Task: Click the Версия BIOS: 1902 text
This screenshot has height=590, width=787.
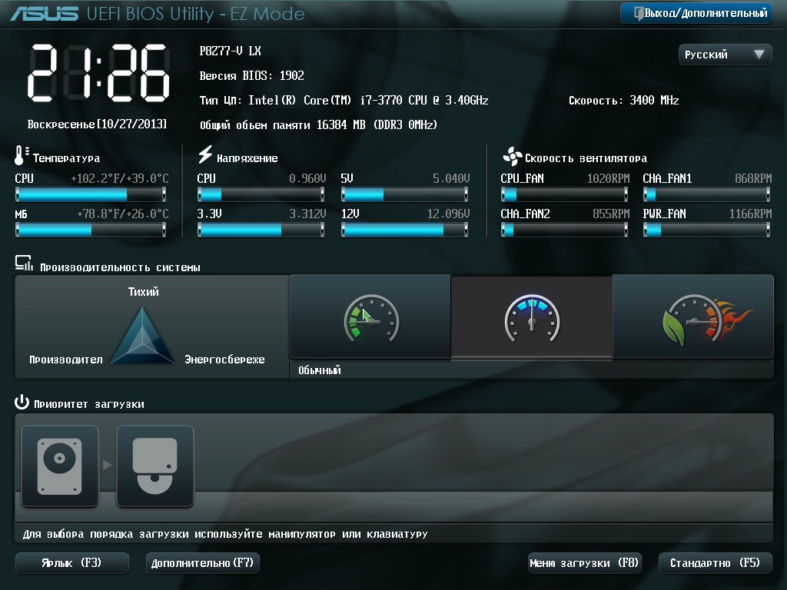Action: tap(252, 76)
